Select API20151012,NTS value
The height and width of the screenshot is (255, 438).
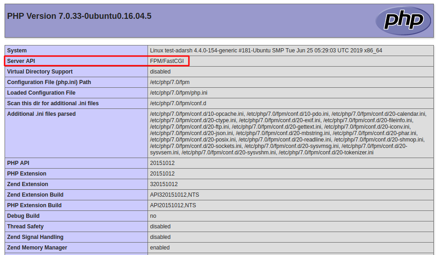(173, 206)
